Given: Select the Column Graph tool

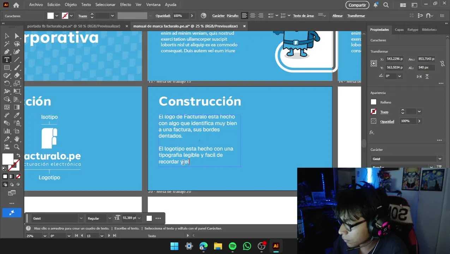Looking at the screenshot, I should coord(7,131).
